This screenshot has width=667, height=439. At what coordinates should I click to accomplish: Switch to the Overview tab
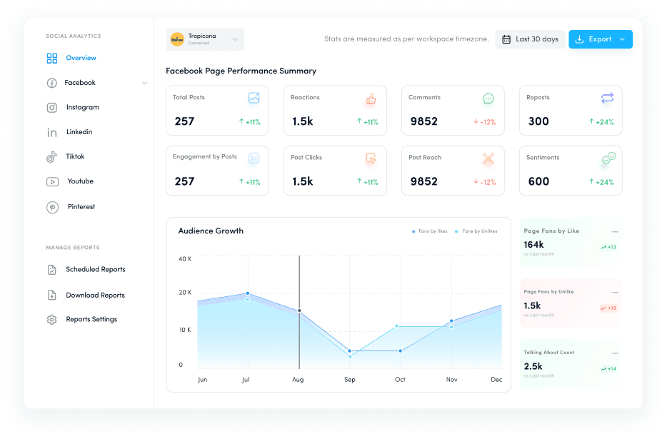[76, 58]
